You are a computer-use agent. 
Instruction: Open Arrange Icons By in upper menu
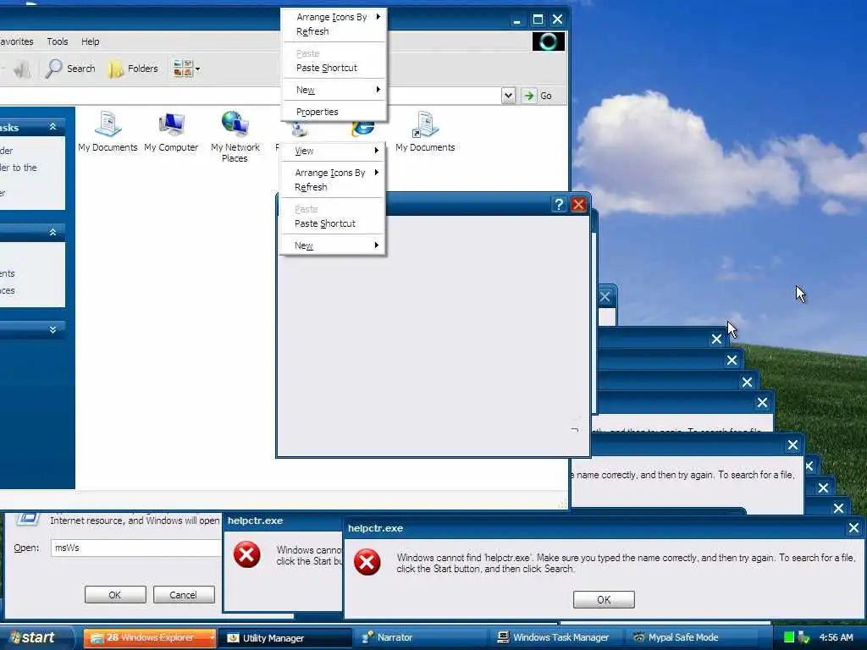pos(334,17)
